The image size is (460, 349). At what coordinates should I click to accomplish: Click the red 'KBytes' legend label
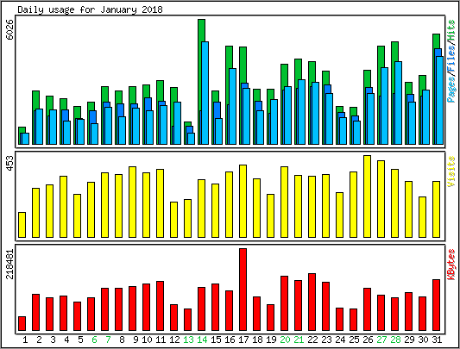point(451,265)
